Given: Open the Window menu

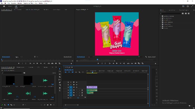Looking at the screenshot, I should pos(41,3).
